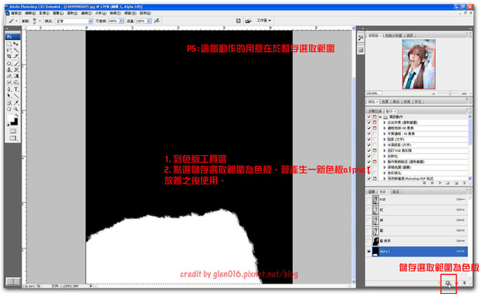Viewport: 479px width, 294px height.
Task: Toggle Quick Mask mode in toolbox
Action: pos(13,131)
